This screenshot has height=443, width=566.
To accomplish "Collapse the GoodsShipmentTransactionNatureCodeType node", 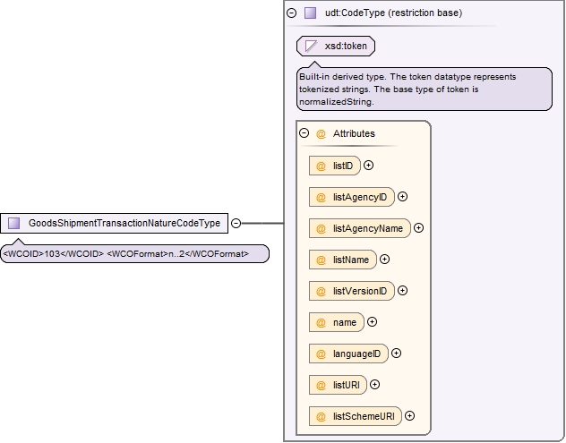I will point(236,224).
